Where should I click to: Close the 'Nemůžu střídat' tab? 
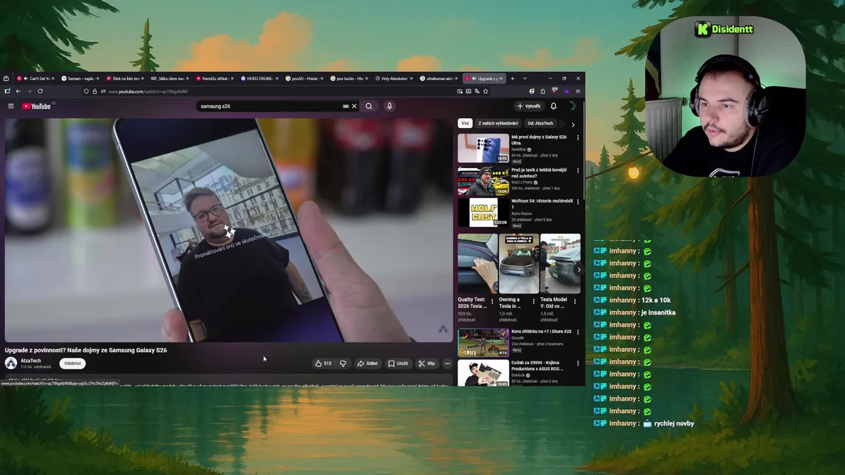tap(232, 79)
